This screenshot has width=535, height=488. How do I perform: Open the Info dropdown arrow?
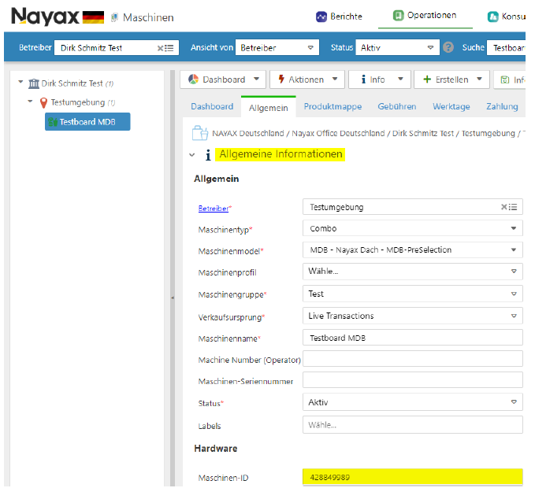point(400,79)
